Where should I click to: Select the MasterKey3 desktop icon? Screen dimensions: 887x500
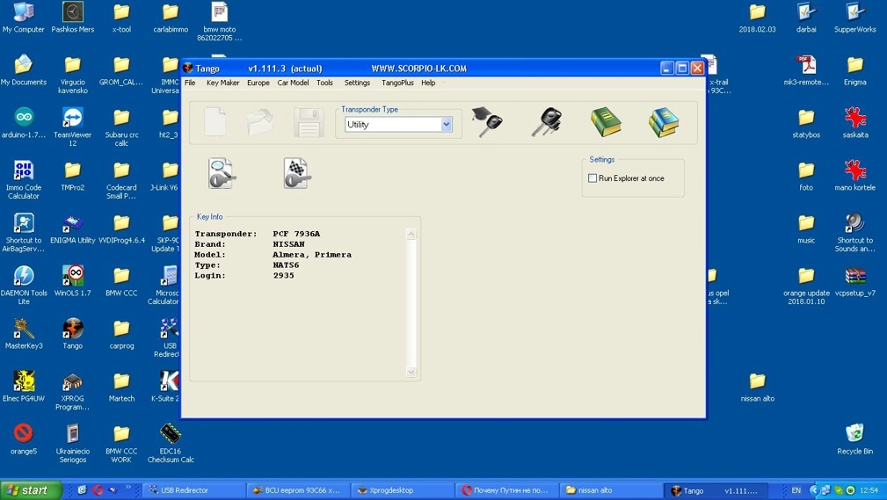[x=23, y=334]
